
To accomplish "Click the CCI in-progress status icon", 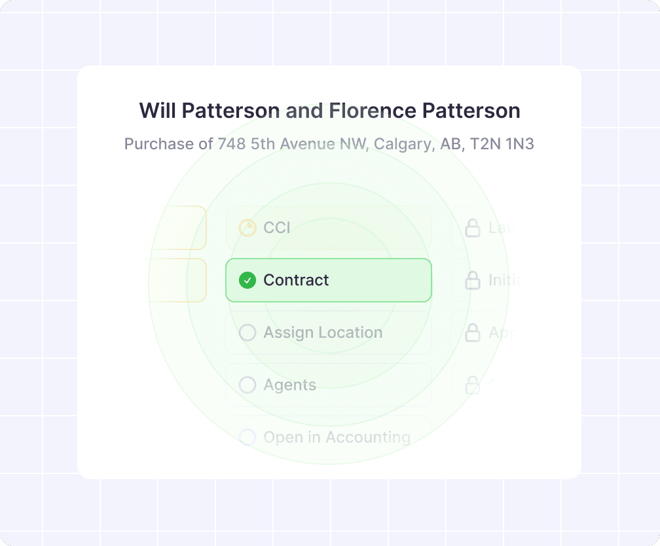I will pos(247,228).
